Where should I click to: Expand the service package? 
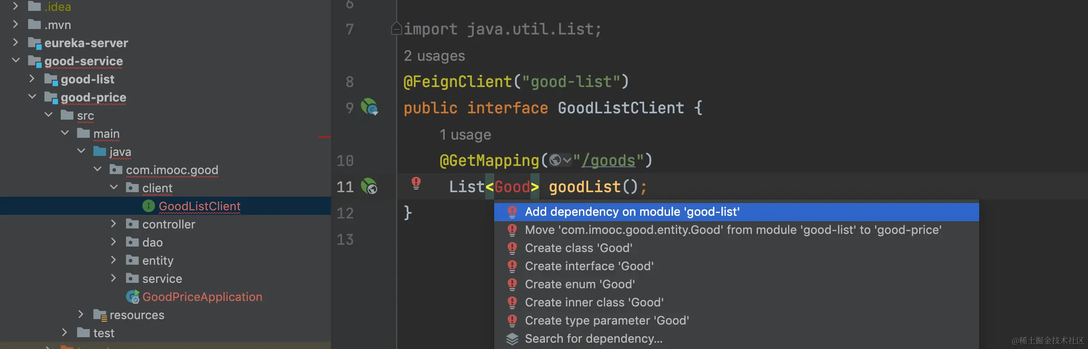(x=113, y=278)
